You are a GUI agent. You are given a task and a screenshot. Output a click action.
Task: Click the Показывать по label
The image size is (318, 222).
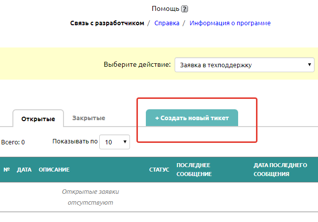pyautogui.click(x=75, y=141)
